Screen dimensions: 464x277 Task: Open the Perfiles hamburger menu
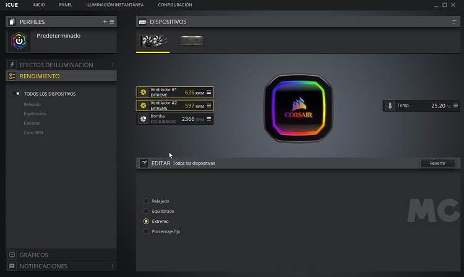pos(112,22)
